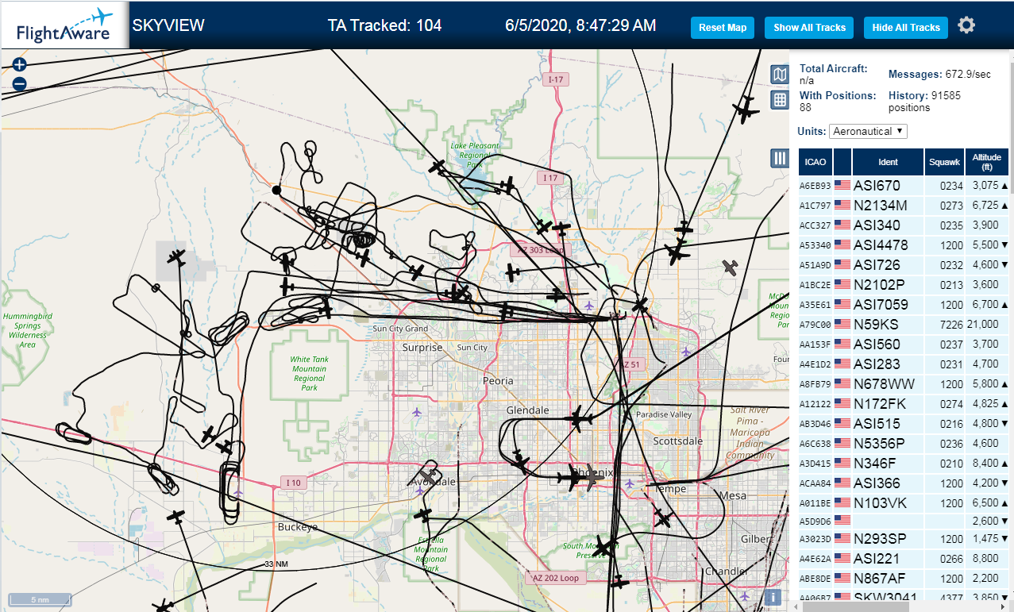
Task: Sort table by Squawk column
Action: pos(945,162)
